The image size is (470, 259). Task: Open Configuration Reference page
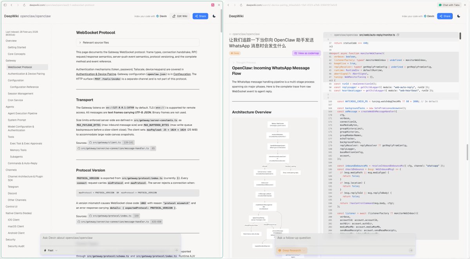tap(24, 87)
